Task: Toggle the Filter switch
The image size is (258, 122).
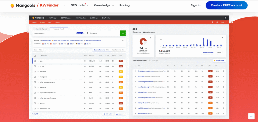Action: [35, 50]
